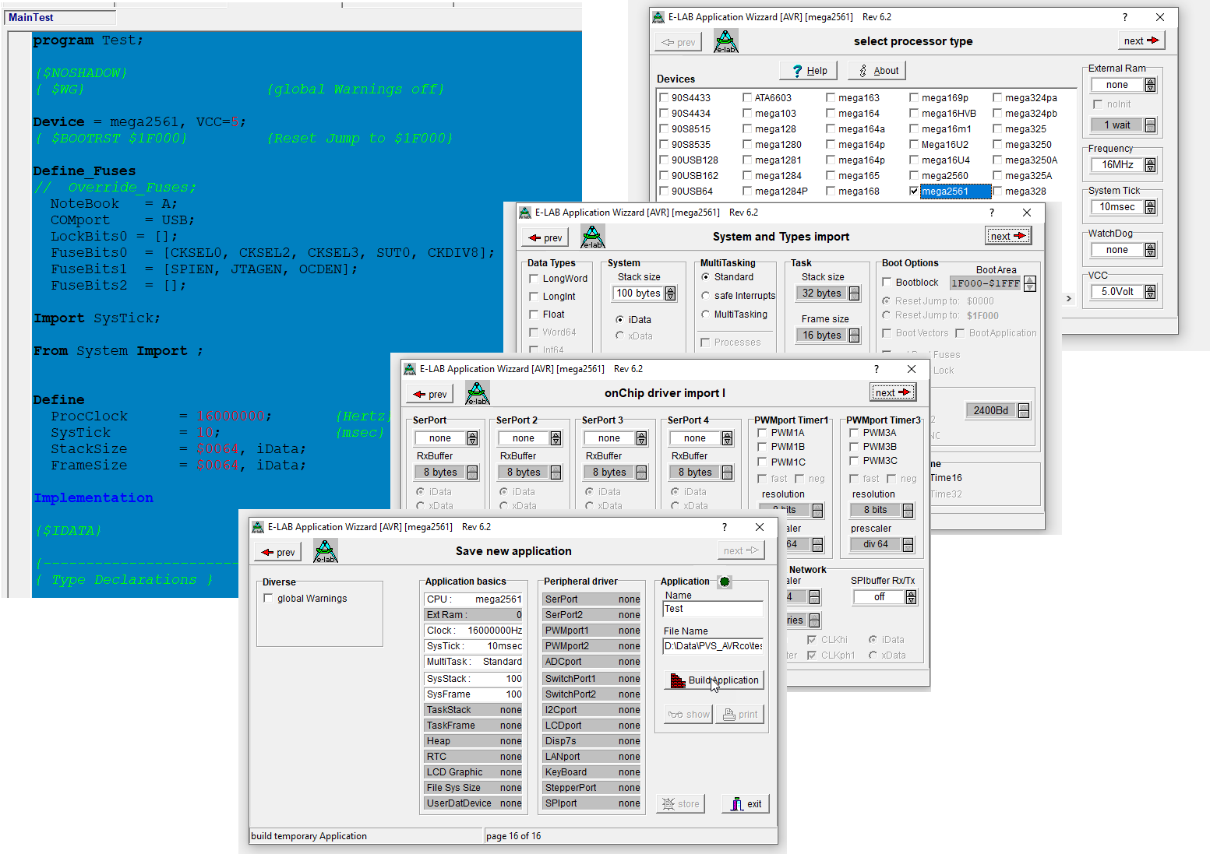The height and width of the screenshot is (854, 1210).
Task: Change the Frequency 16MHz stepper
Action: 1150,165
